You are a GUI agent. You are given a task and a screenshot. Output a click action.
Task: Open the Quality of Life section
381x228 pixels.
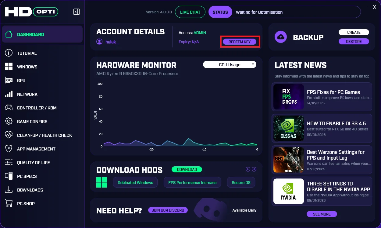33,163
